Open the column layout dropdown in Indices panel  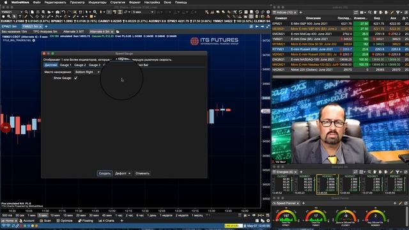coord(362,12)
